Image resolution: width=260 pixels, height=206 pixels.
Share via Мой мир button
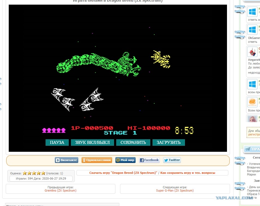(125, 160)
